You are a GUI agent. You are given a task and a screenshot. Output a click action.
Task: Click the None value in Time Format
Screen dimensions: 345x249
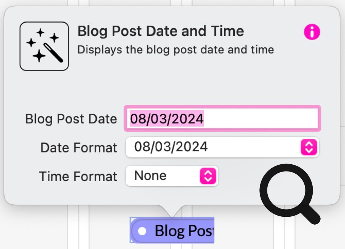pos(150,176)
